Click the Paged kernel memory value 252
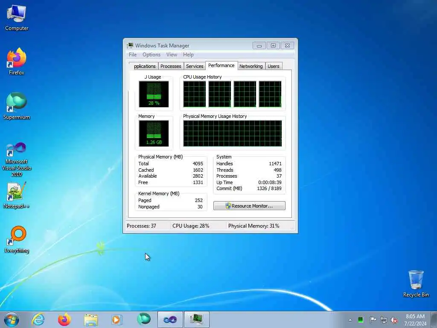Image resolution: width=437 pixels, height=328 pixels. tap(199, 200)
